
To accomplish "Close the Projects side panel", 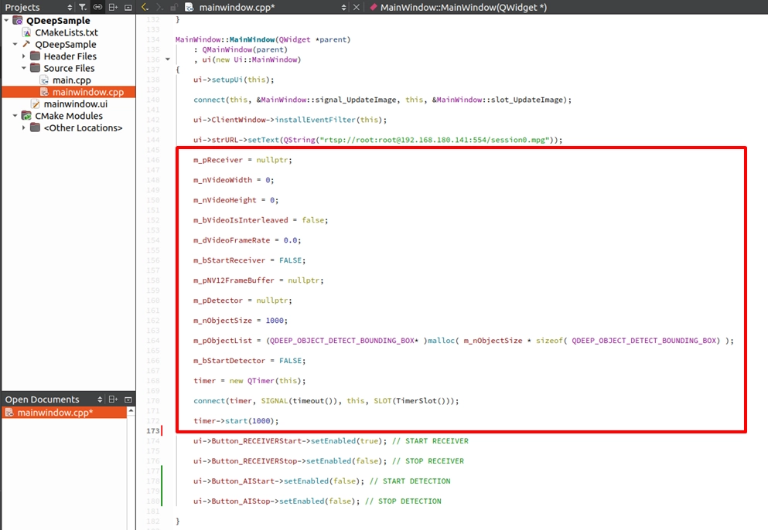I will click(128, 8).
